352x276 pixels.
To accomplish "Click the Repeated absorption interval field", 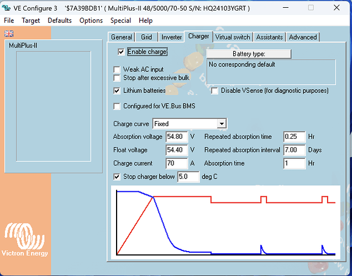I will click(295, 150).
